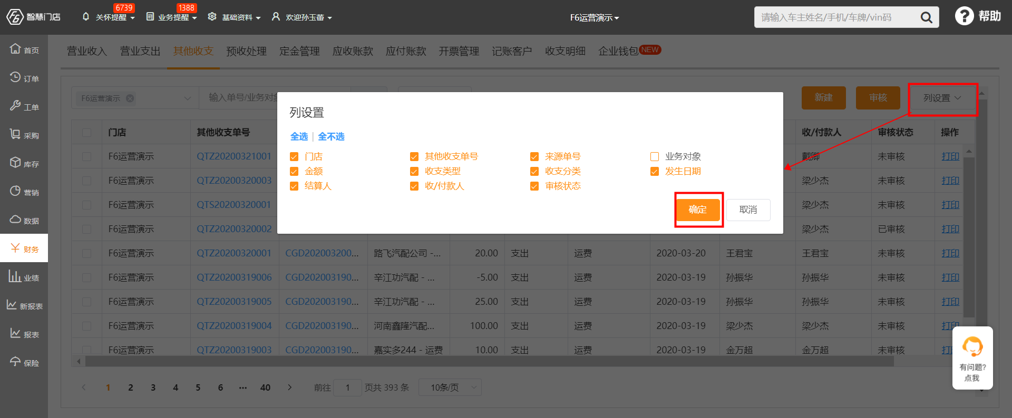Viewport: 1012px width, 418px height.
Task: Expand the 关怀提醒 dropdown
Action: point(133,18)
